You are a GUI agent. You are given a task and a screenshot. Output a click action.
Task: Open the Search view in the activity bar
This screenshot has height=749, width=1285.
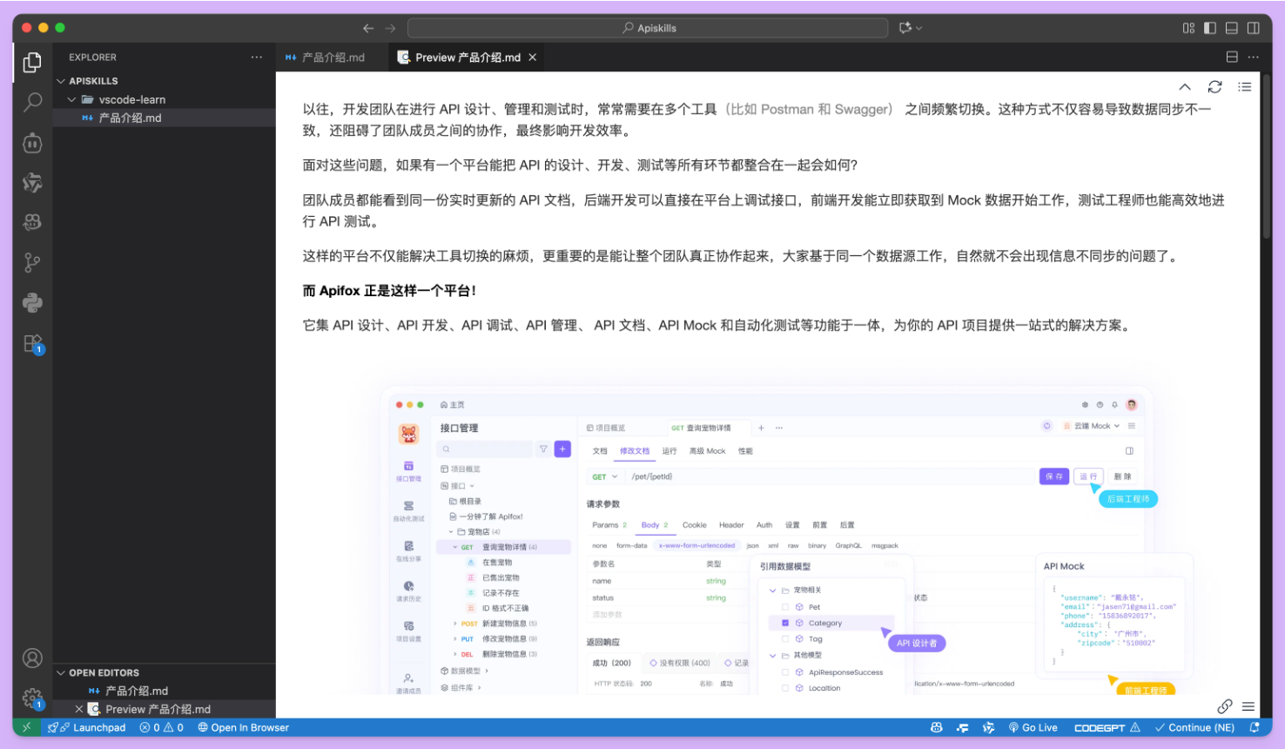[x=32, y=102]
